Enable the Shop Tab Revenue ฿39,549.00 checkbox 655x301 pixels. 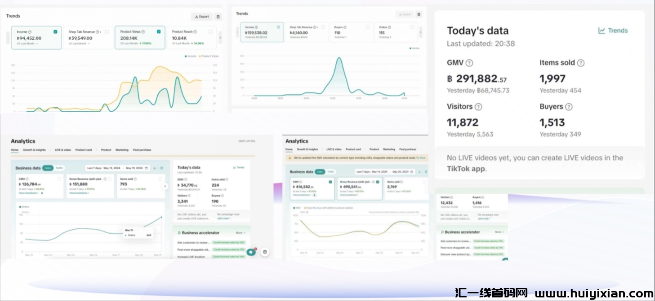[107, 32]
